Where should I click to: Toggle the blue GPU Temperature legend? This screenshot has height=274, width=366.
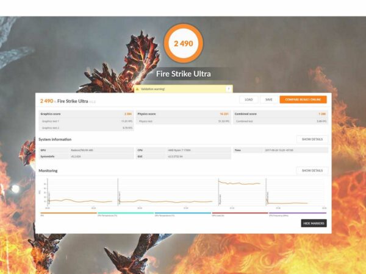pyautogui.click(x=183, y=214)
